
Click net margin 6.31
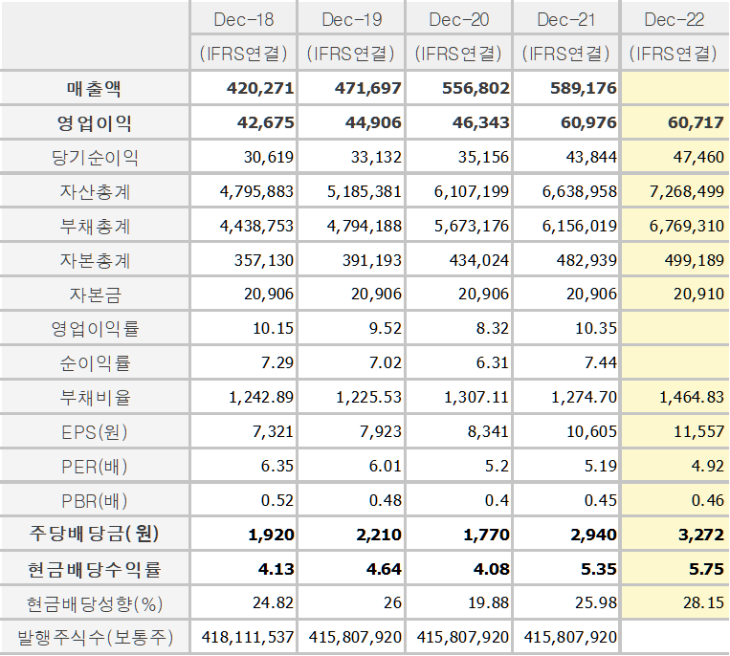(493, 362)
